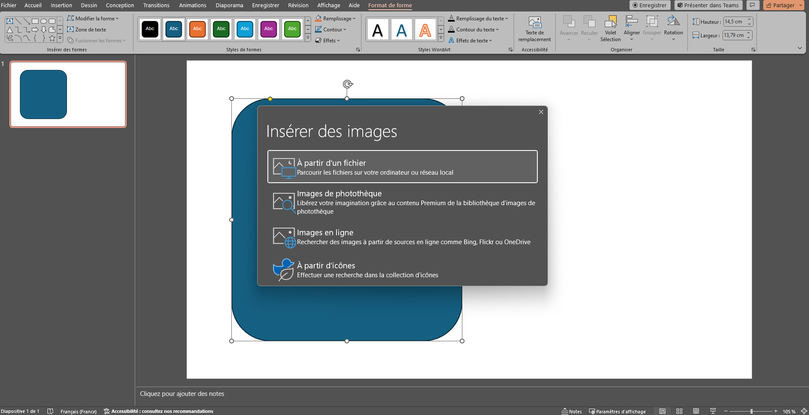Click the spell check icon in status bar

click(x=50, y=411)
